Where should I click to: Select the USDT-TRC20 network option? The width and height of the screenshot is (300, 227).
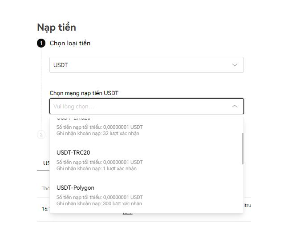73,153
